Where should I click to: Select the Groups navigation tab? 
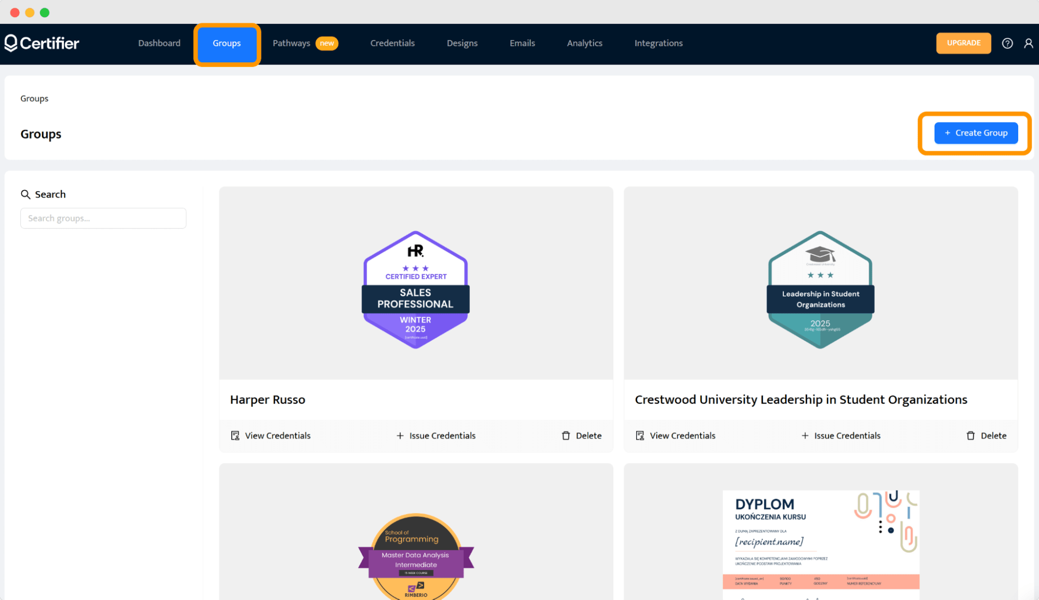227,44
